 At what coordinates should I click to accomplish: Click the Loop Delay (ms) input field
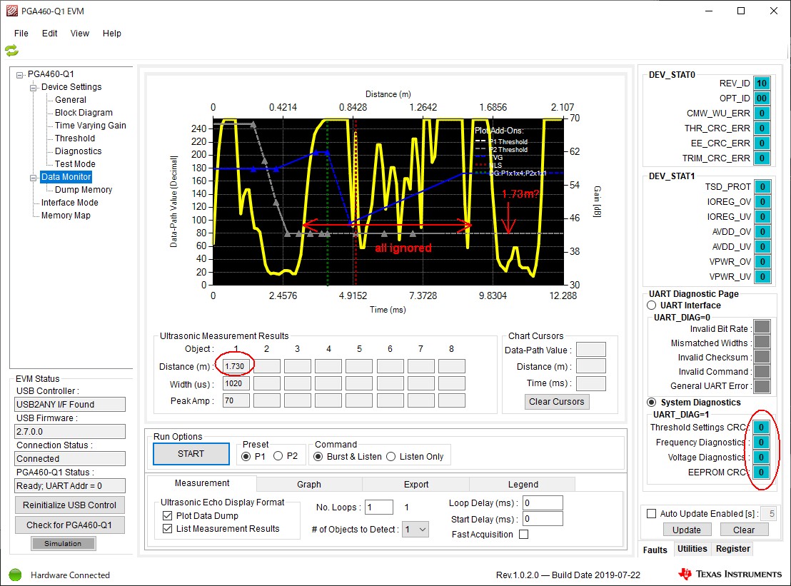pyautogui.click(x=543, y=503)
